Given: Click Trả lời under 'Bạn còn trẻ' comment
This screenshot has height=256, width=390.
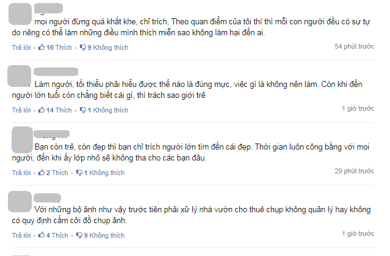Looking at the screenshot, I should click(21, 173).
